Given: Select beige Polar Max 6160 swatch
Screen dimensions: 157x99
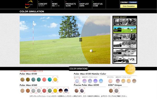Looking at the screenshot, I should [x=23, y=91].
